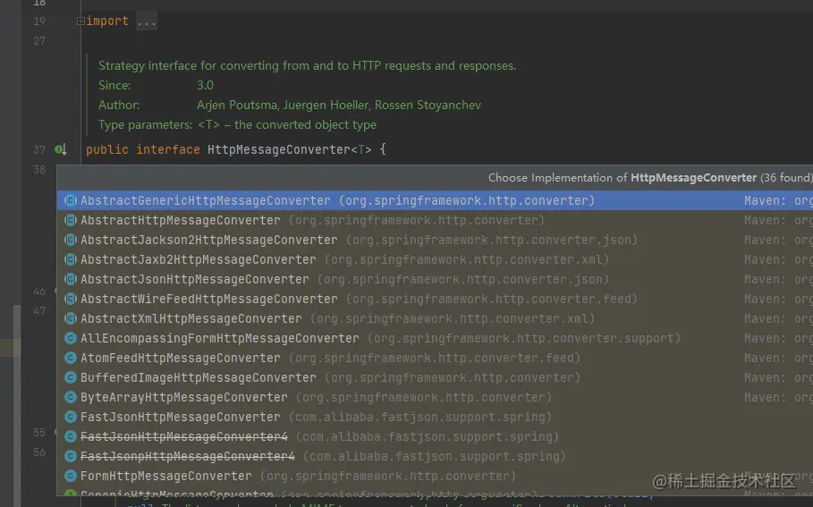
Task: Click the editor's left vertical scrollbar thumb
Action: point(17,405)
